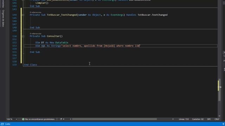The image size is (225, 126).
Task: Click the 'Listo' status text
Action: point(8,124)
